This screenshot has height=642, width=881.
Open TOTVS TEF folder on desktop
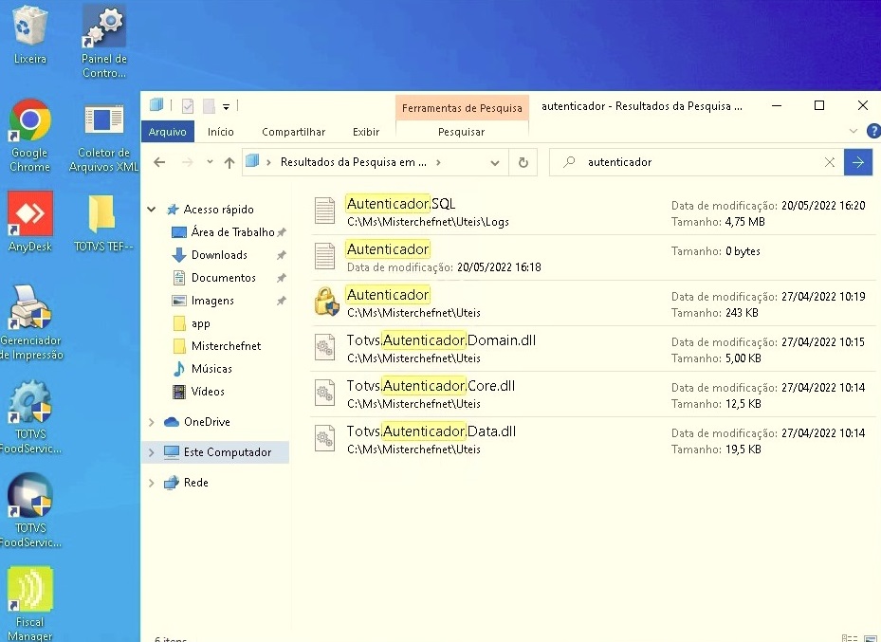(x=104, y=221)
